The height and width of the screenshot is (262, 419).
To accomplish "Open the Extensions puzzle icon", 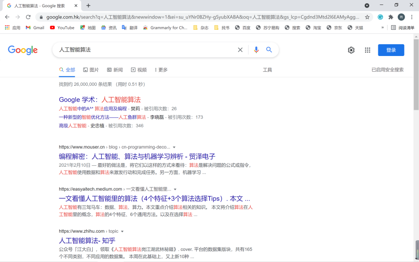I will 391,17.
